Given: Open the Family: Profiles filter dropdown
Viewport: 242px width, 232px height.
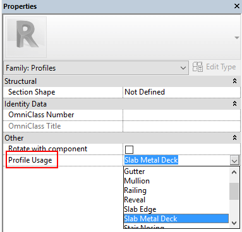Looking at the screenshot, I should [96, 68].
